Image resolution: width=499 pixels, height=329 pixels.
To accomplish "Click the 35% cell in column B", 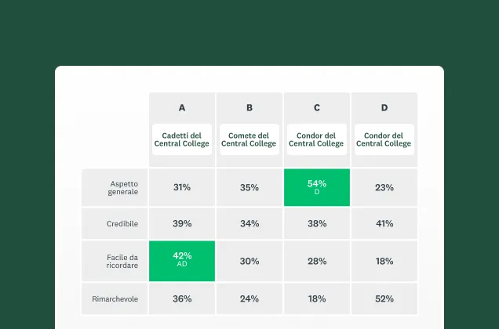I will (x=249, y=188).
